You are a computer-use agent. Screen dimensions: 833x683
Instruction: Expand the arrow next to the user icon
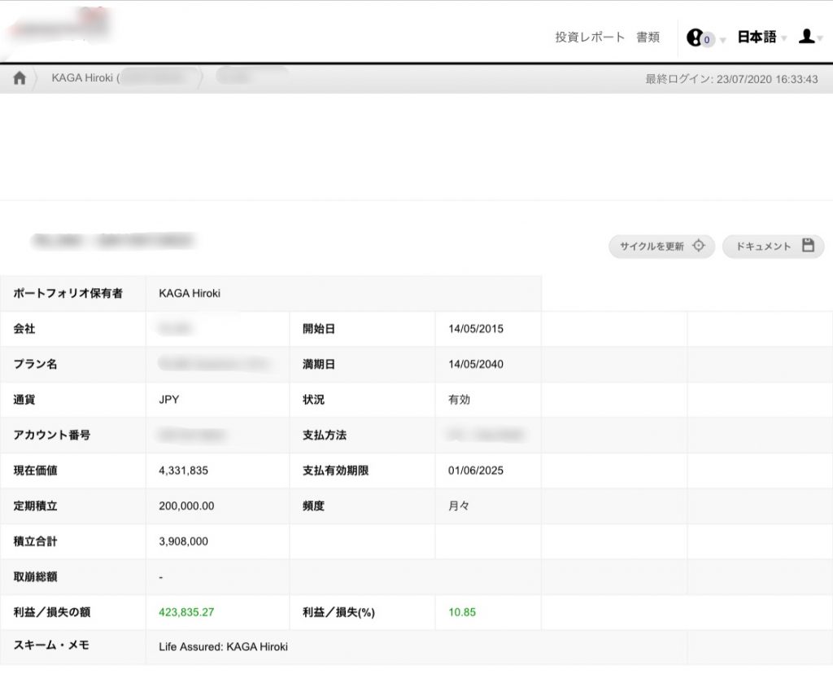pyautogui.click(x=822, y=40)
